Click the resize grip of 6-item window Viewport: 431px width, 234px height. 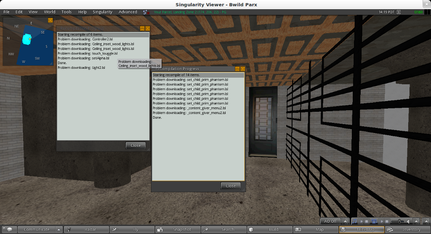148,149
